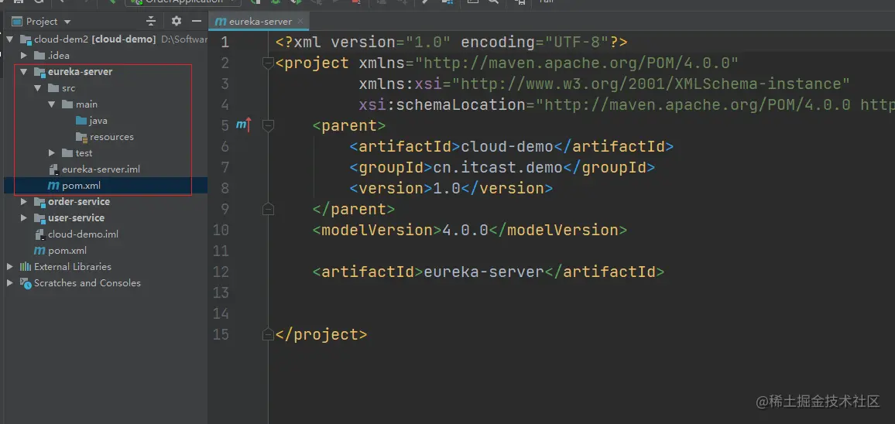
Task: Click the blue java source folder icon
Action: coord(81,121)
